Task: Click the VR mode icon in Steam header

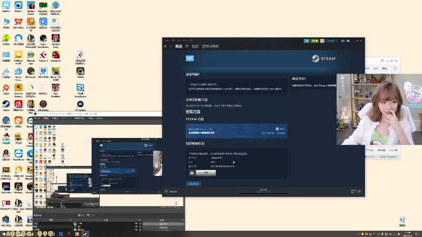Action: pyautogui.click(x=342, y=41)
